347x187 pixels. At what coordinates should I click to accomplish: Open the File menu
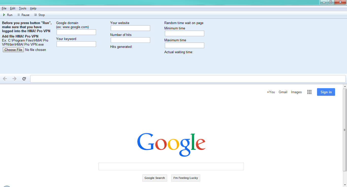[4, 8]
